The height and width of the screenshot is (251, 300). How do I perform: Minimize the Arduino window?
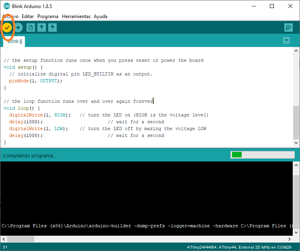[254, 6]
